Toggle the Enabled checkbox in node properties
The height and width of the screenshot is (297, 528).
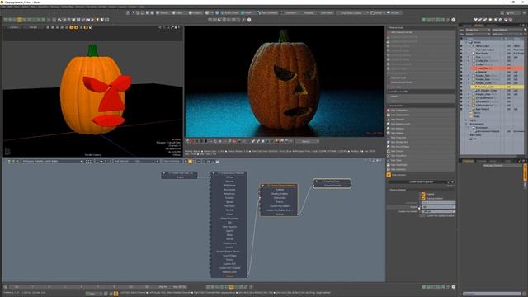coord(423,195)
